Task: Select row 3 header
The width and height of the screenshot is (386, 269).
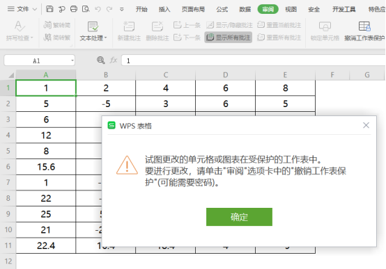Action: pyautogui.click(x=8, y=120)
